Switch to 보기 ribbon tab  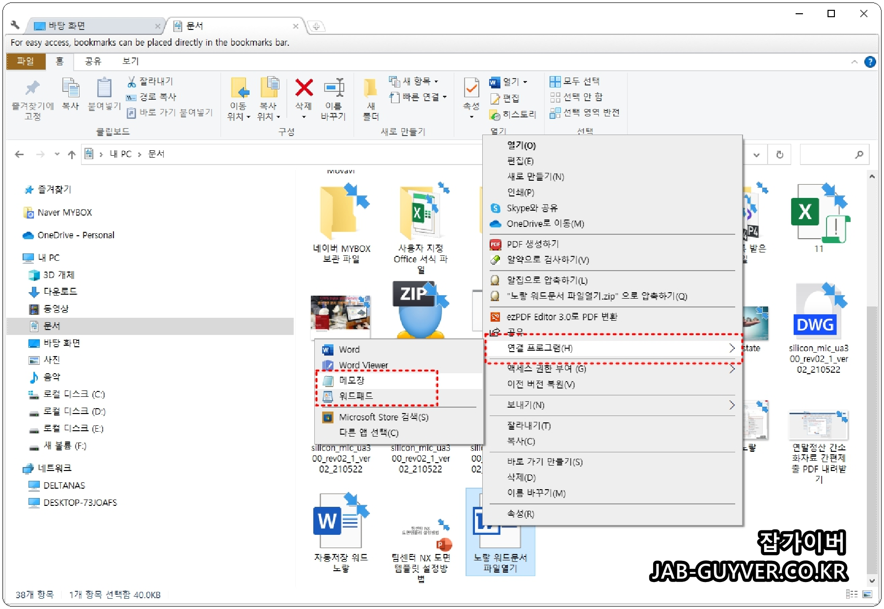point(131,61)
